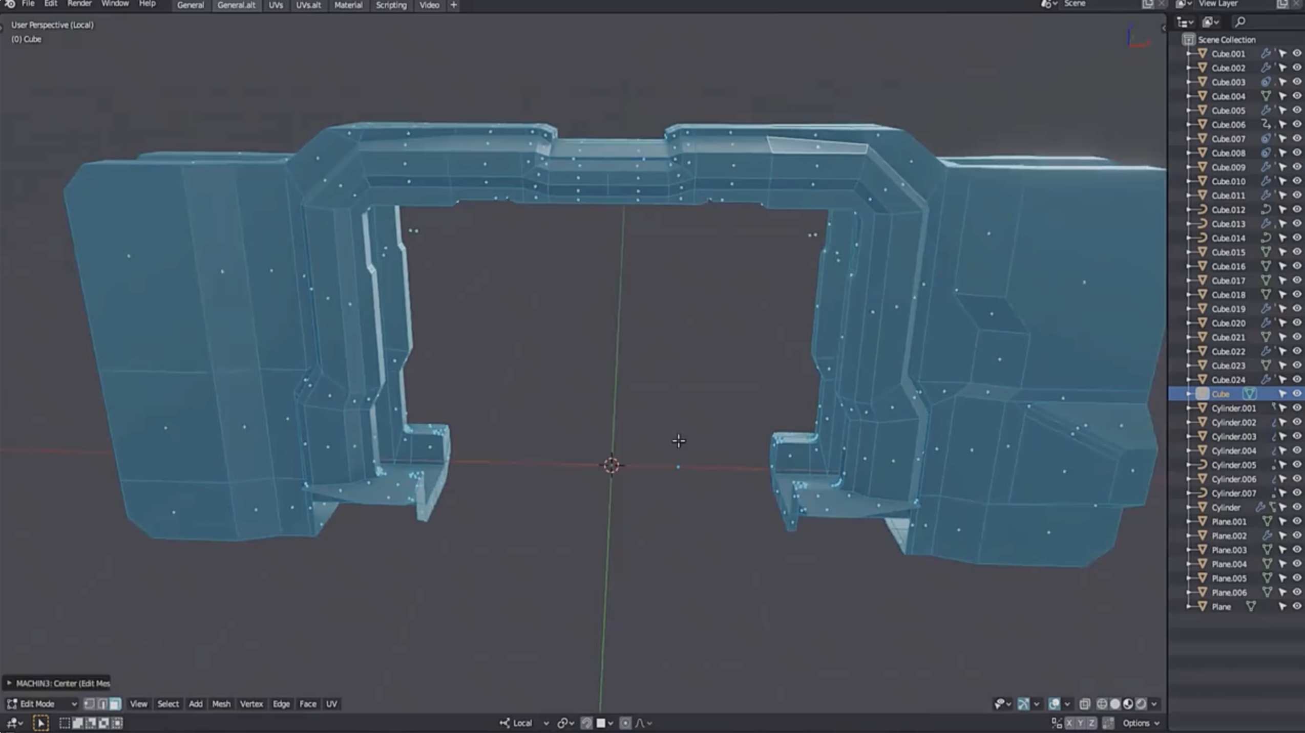Open the Local transform orientation dropdown
This screenshot has width=1305, height=733.
click(x=524, y=723)
